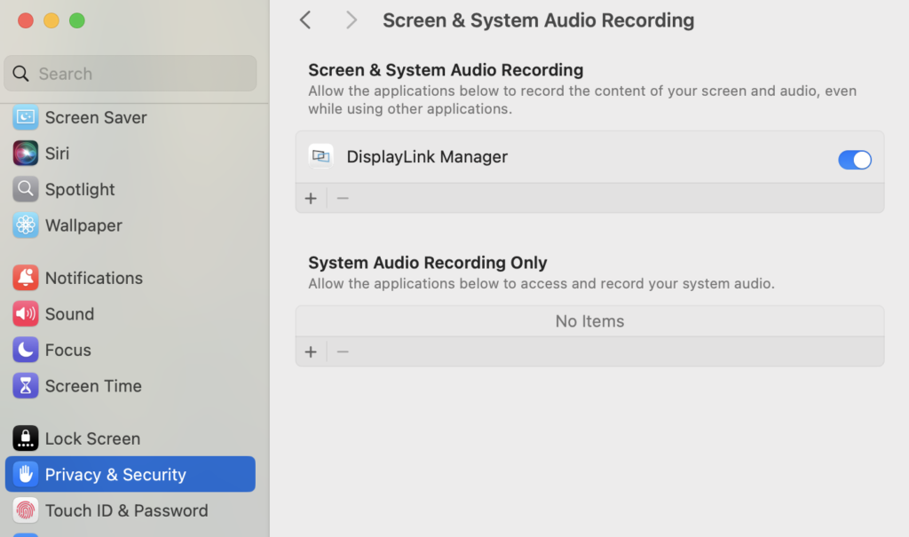Screen dimensions: 909x537
Task: Disable DisplayLink Manager screen recording toggle
Action: coord(854,160)
